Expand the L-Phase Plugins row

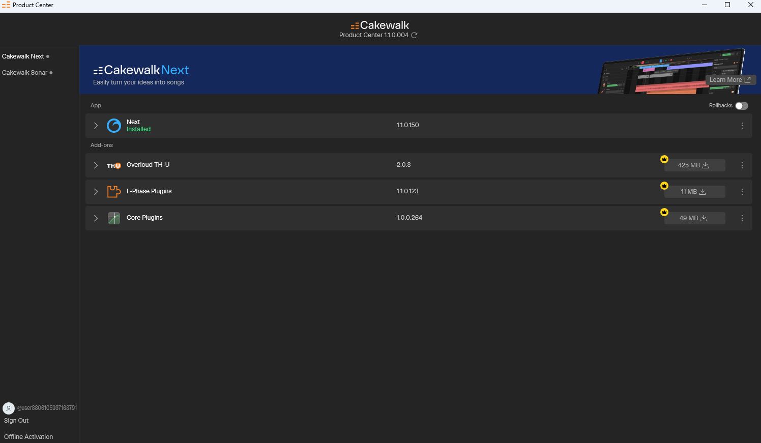[96, 192]
